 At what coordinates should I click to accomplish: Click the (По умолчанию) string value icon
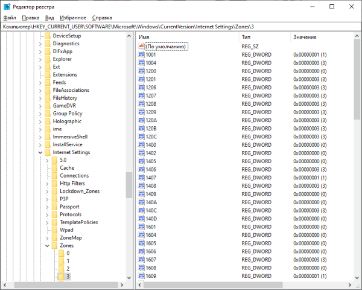141,47
